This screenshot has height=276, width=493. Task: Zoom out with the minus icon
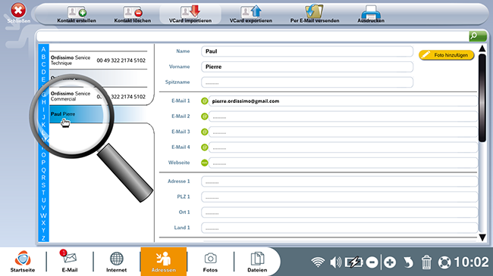[x=372, y=262]
